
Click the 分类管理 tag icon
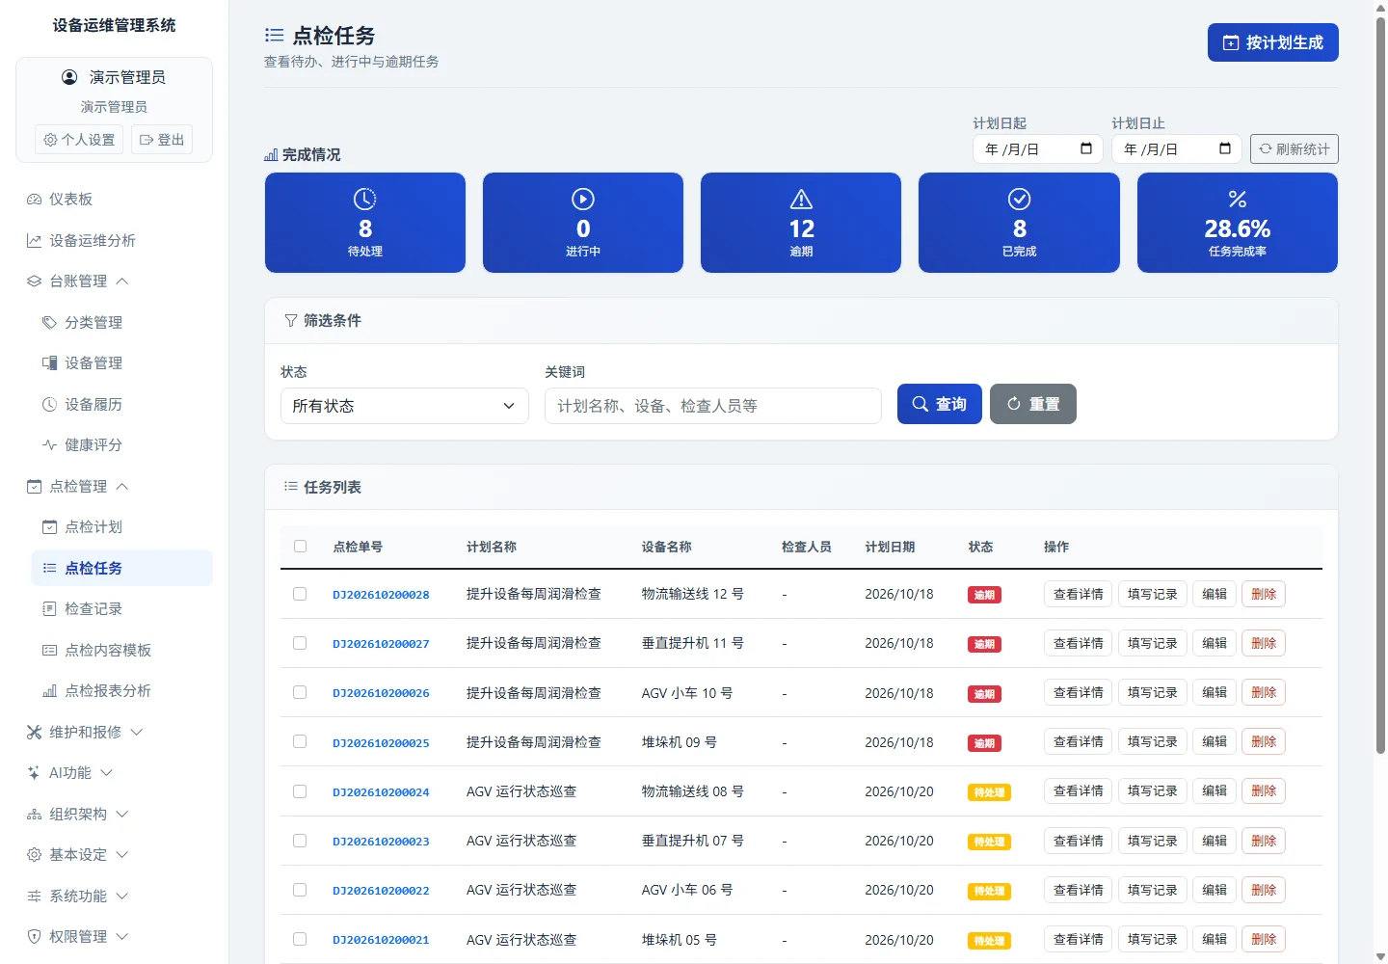coord(49,323)
